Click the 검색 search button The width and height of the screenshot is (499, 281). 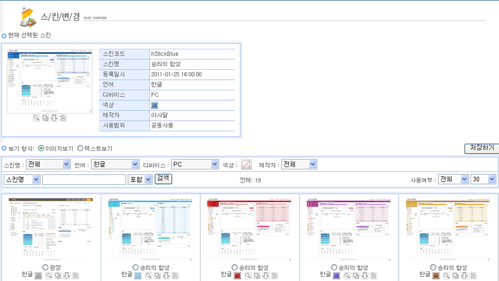tap(163, 179)
